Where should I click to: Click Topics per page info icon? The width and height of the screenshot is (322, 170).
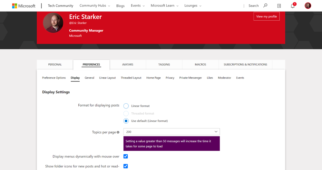(x=118, y=132)
